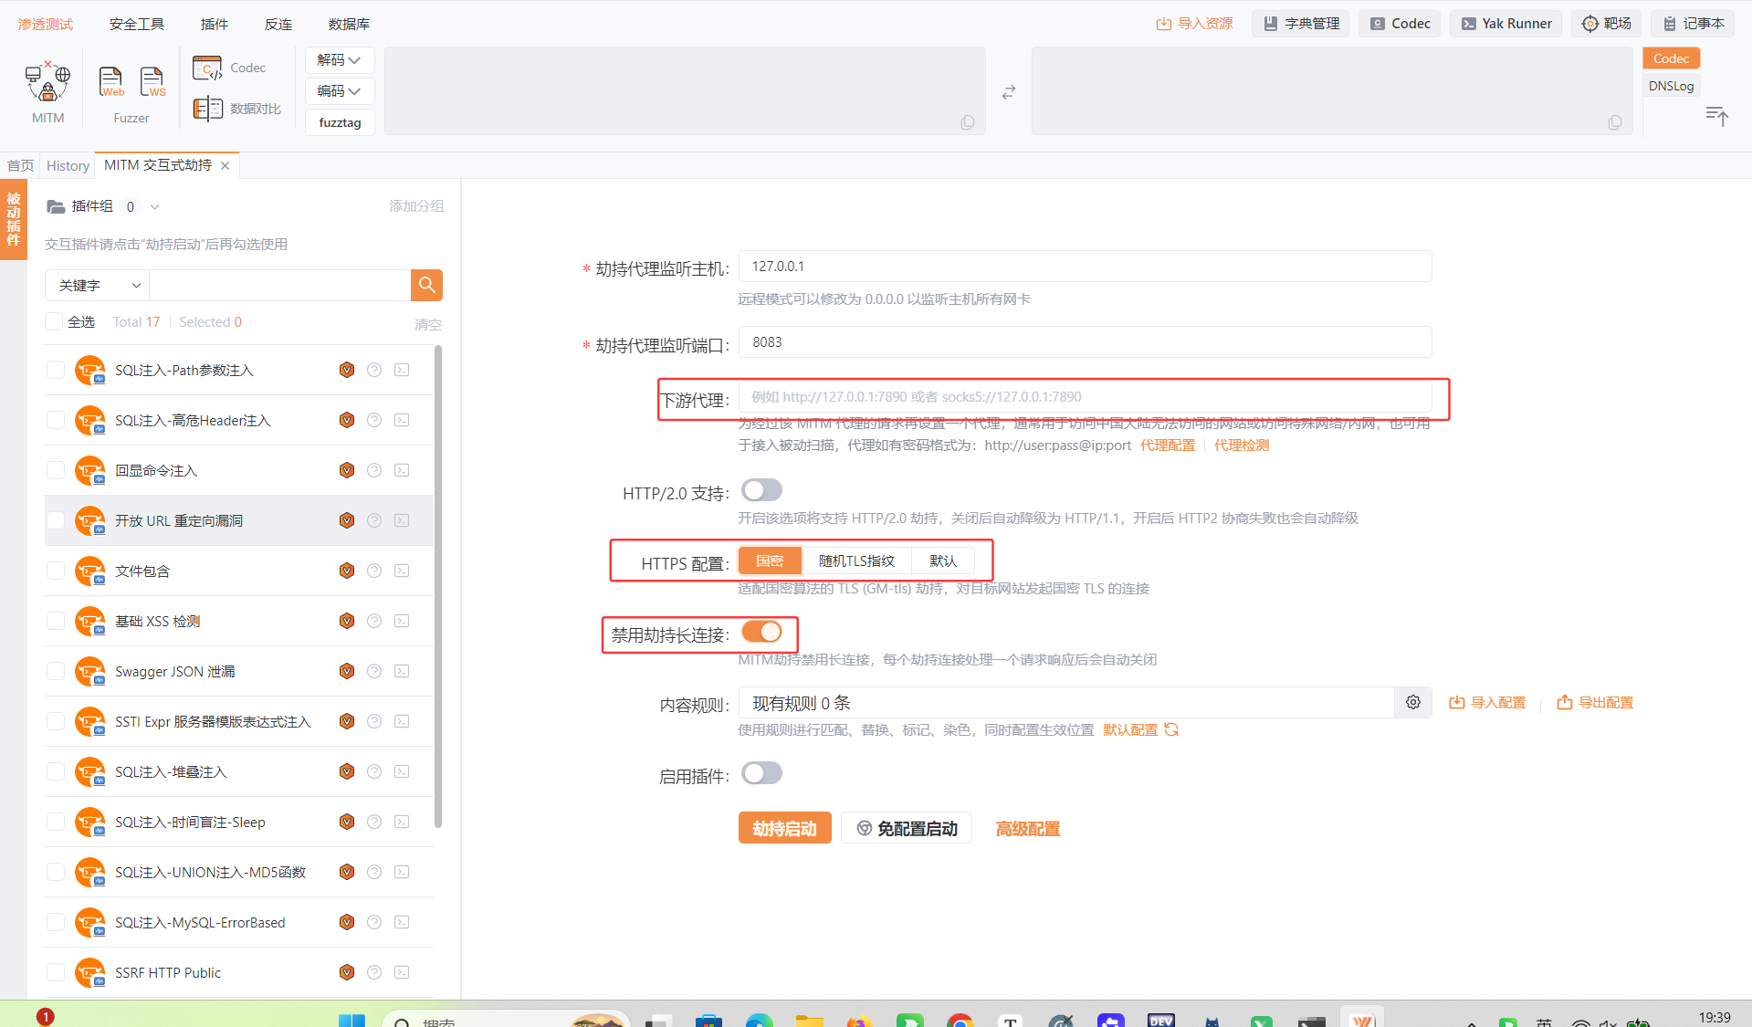Click the swap arrows between codec boxes
Screen dimensions: 1752x1027
(1009, 92)
